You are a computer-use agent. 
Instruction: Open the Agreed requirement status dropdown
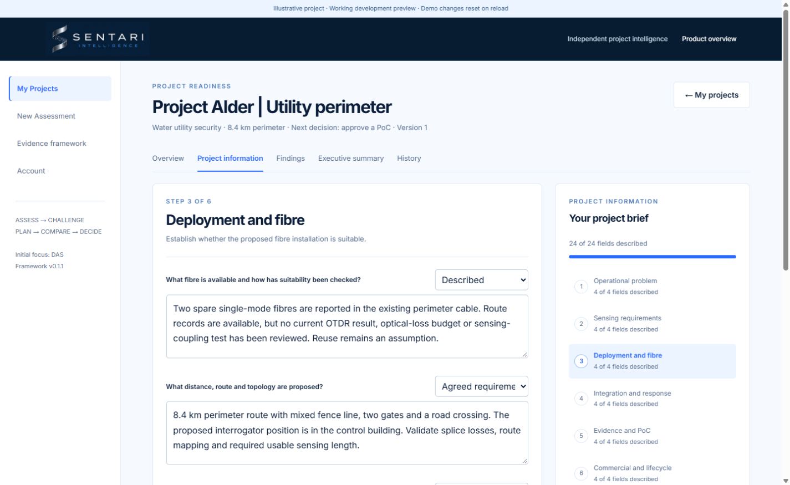(481, 386)
